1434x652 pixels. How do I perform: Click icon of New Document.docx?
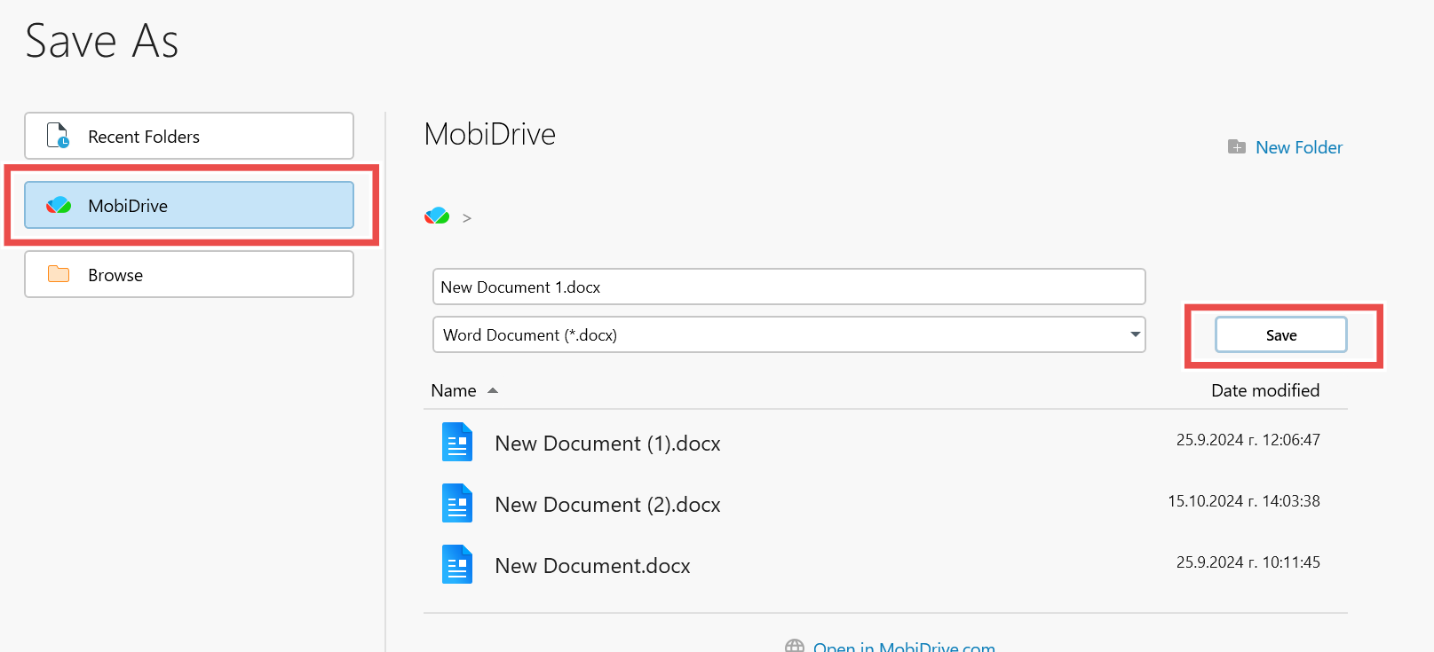(x=457, y=564)
